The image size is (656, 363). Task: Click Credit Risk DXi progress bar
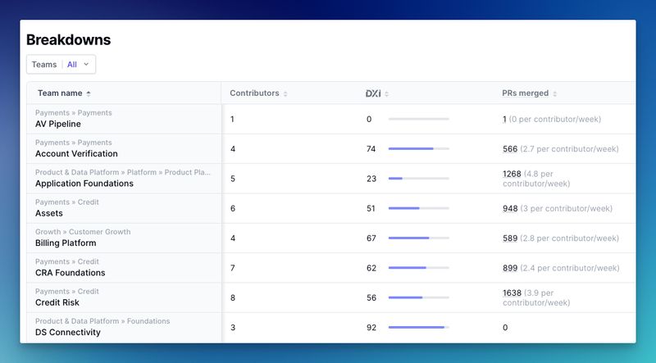coord(419,297)
